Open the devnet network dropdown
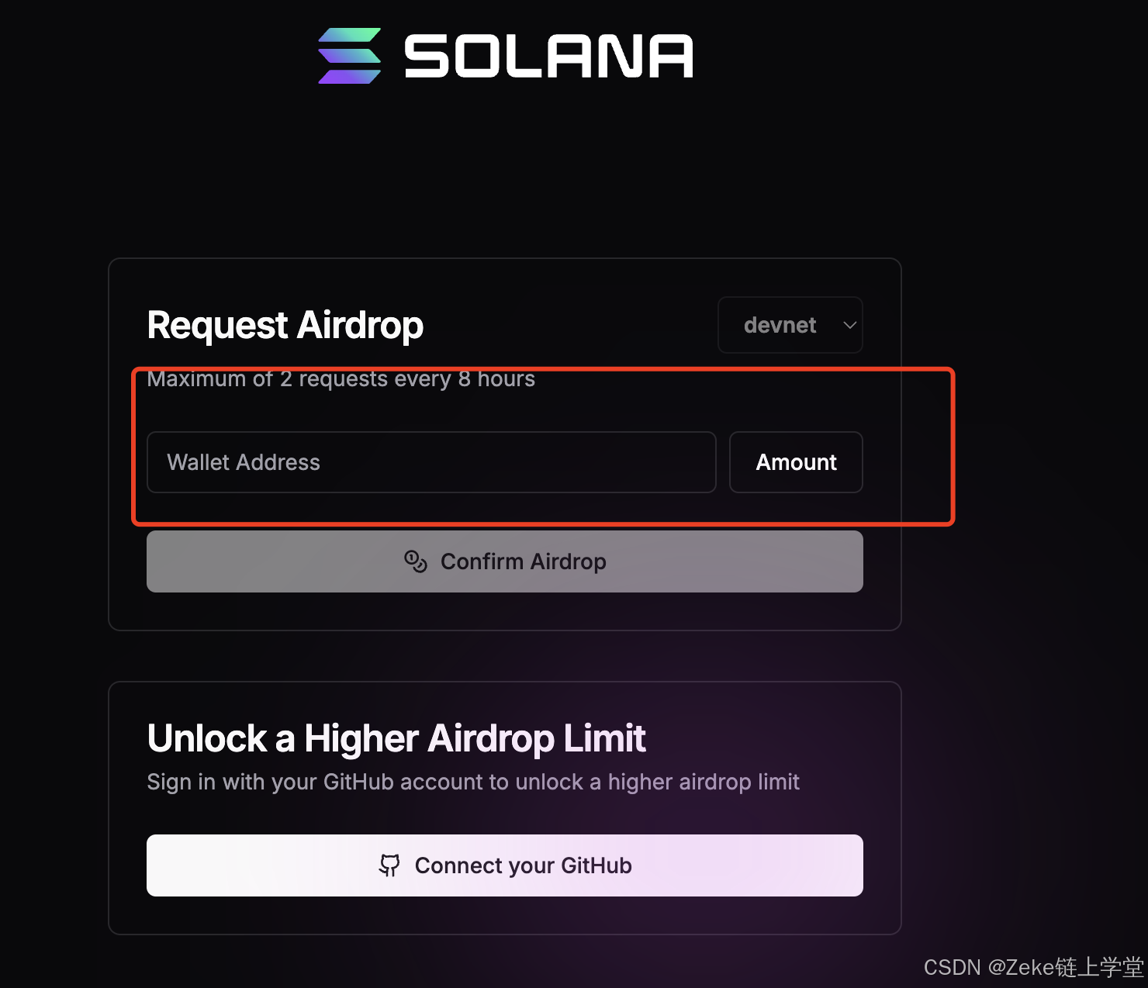 coord(790,325)
